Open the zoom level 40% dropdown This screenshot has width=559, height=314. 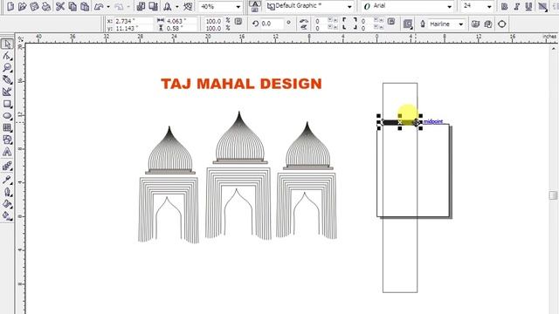[238, 7]
